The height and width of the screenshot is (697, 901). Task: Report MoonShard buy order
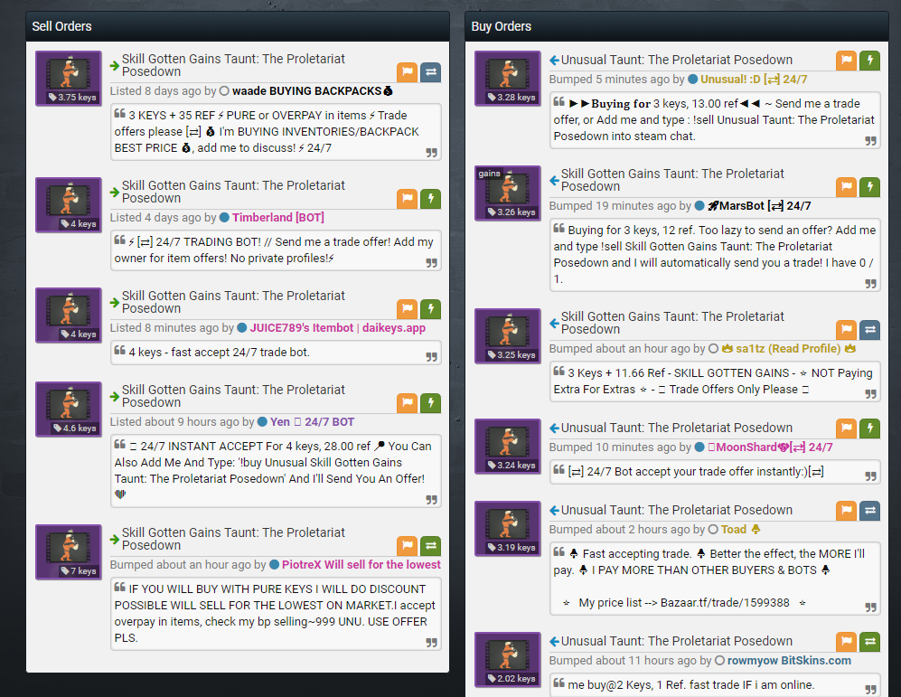[x=846, y=429]
